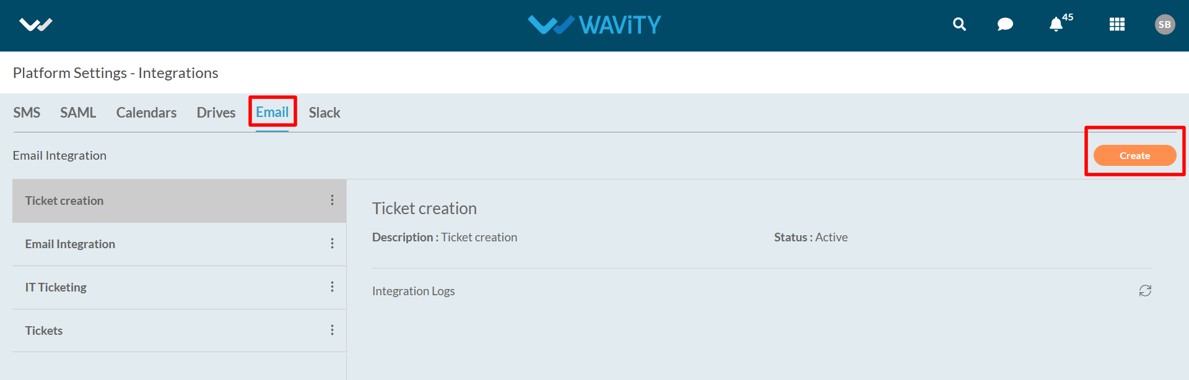Select the IT Ticketing integration
The width and height of the screenshot is (1189, 380).
point(56,287)
